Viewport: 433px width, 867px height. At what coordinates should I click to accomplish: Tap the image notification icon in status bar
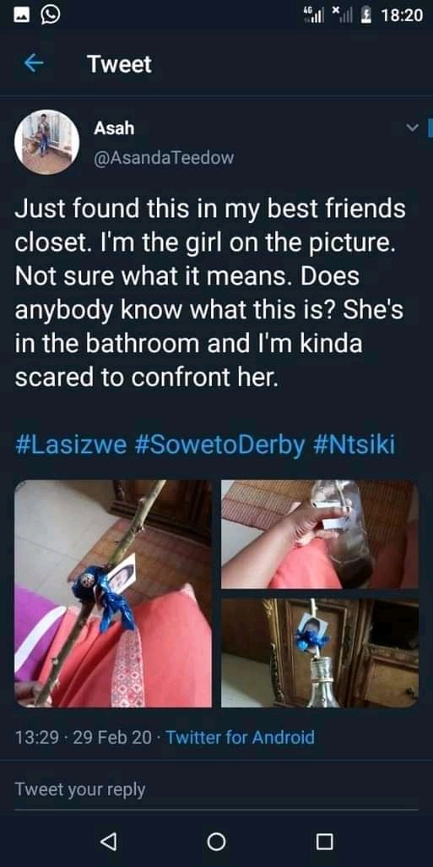21,15
